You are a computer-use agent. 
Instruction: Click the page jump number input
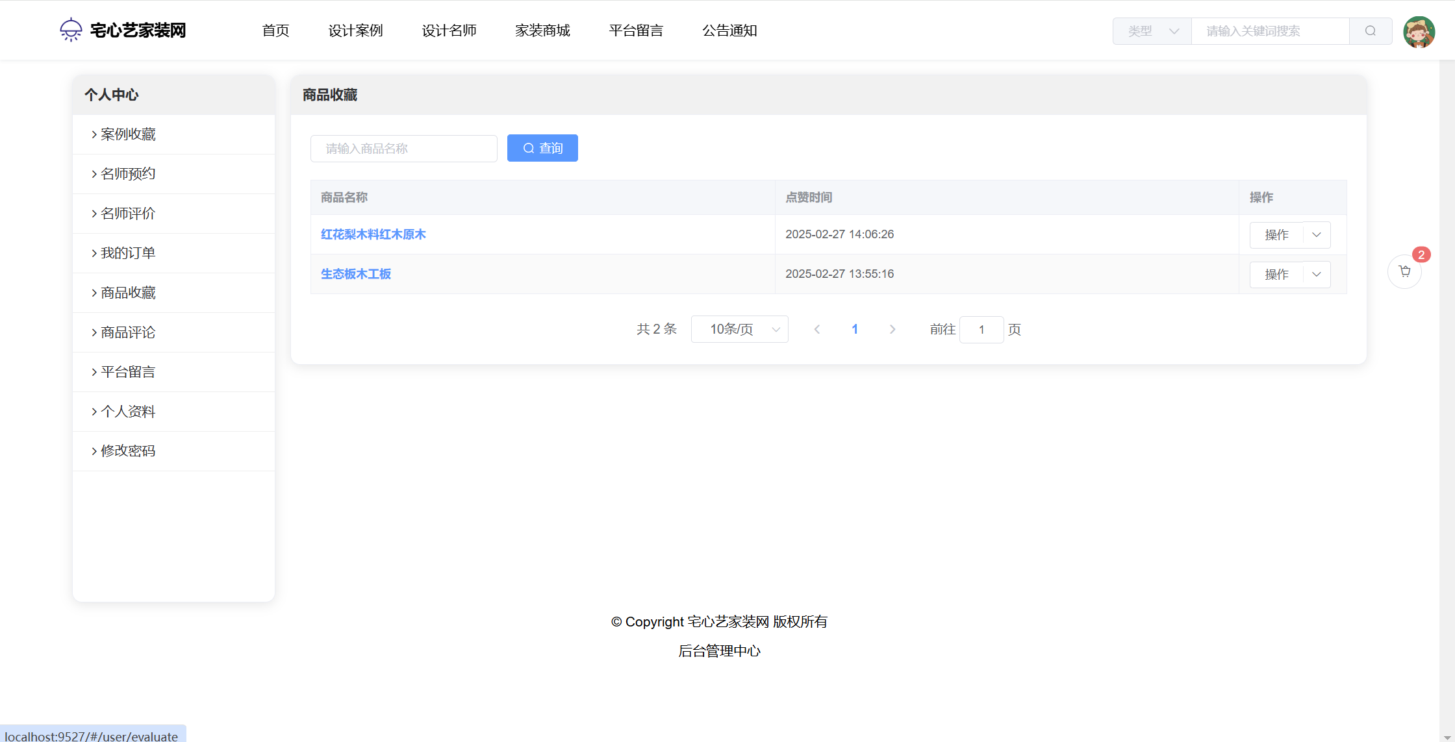click(x=981, y=330)
